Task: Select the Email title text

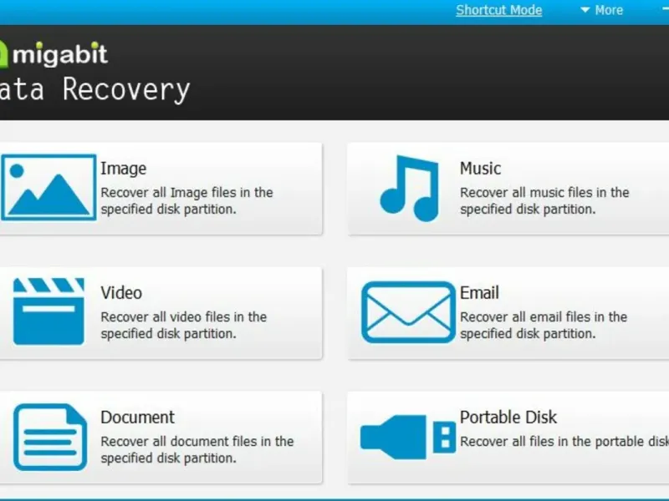Action: pos(479,293)
